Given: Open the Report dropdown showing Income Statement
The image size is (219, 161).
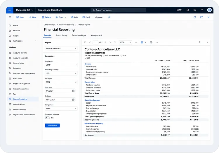Looking at the screenshot, I should 61,48.
